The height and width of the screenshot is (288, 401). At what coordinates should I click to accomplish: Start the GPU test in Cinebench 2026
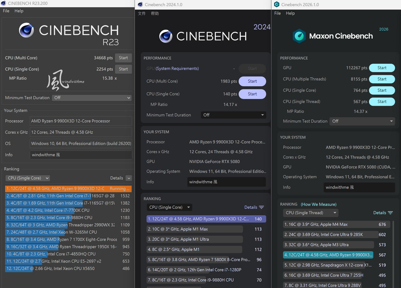click(382, 68)
